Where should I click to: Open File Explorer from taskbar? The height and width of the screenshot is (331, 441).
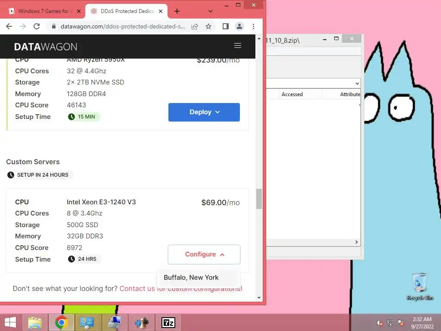[34, 322]
